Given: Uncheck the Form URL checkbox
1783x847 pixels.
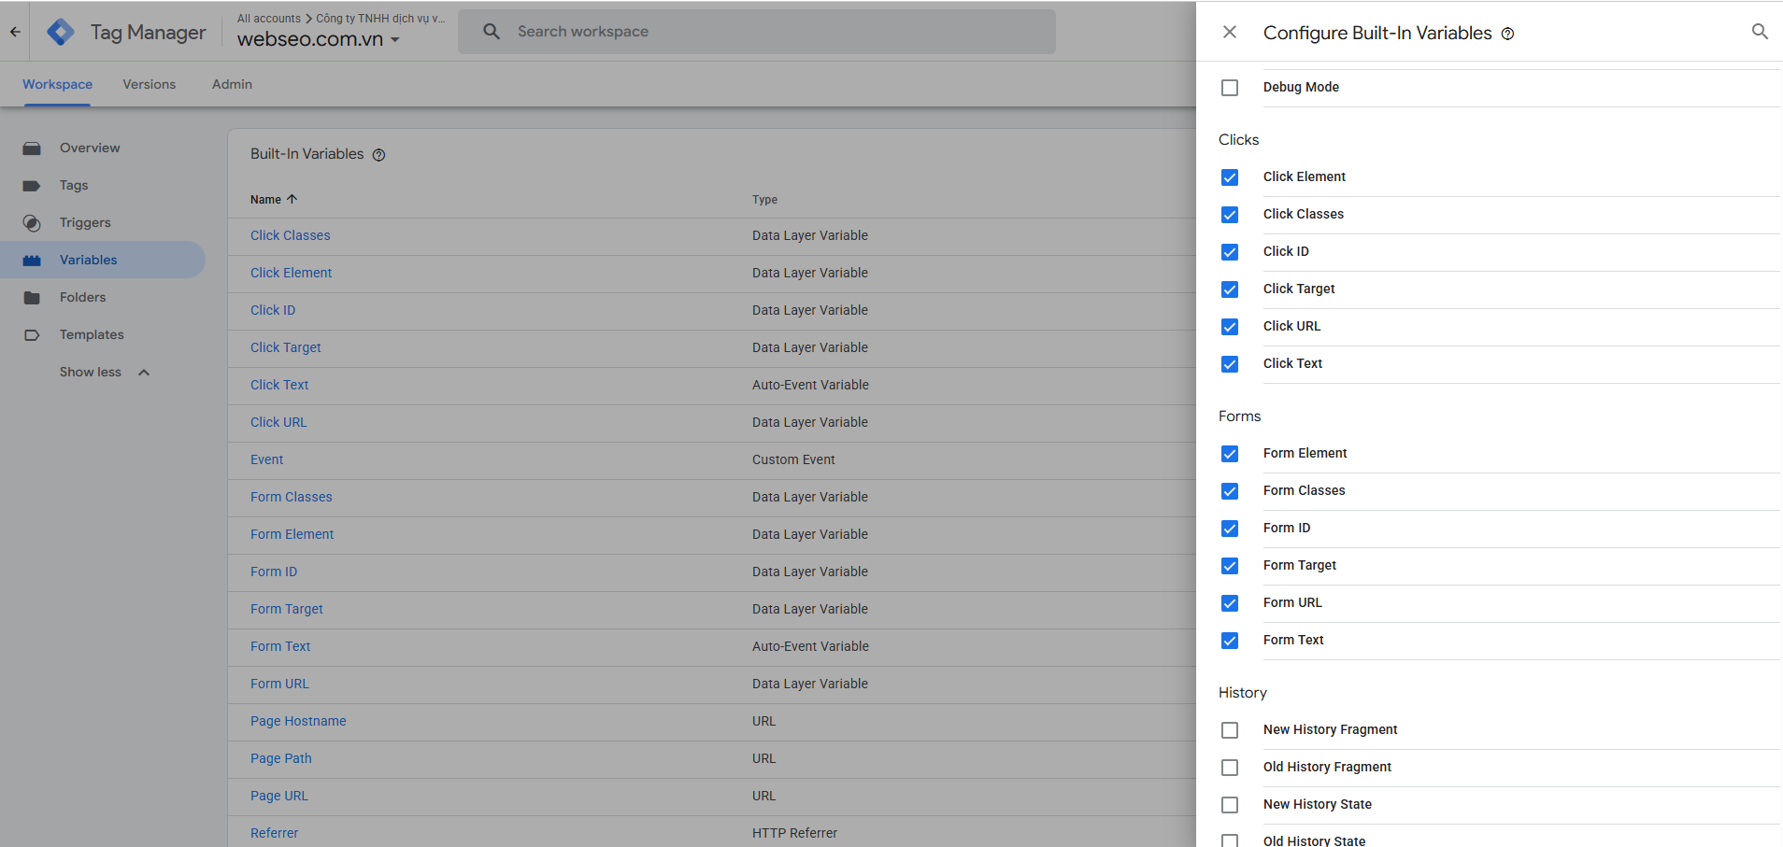Looking at the screenshot, I should (x=1230, y=603).
